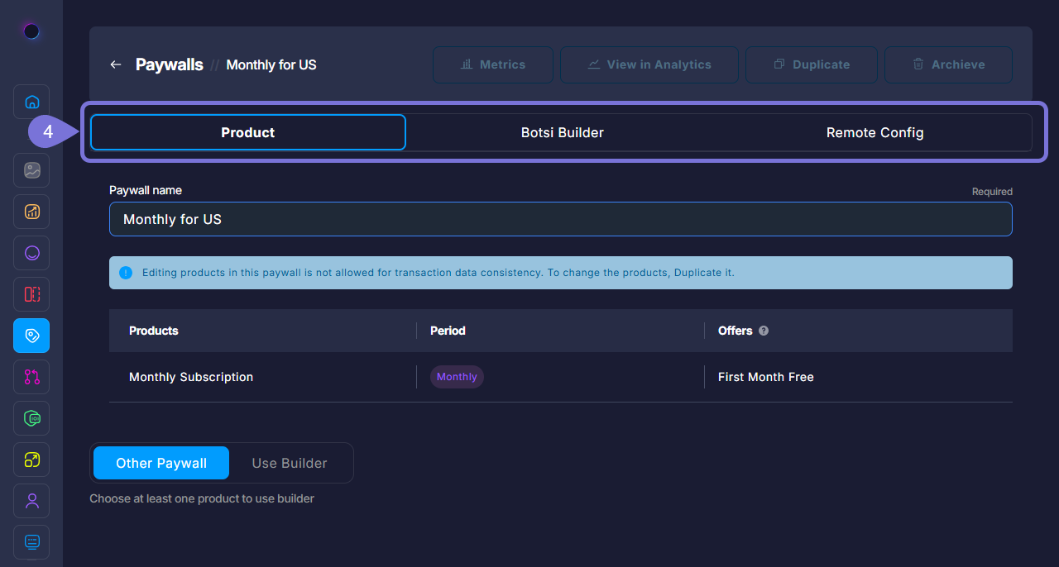
Task: Open the pink A/B tests branch icon
Action: pyautogui.click(x=31, y=377)
